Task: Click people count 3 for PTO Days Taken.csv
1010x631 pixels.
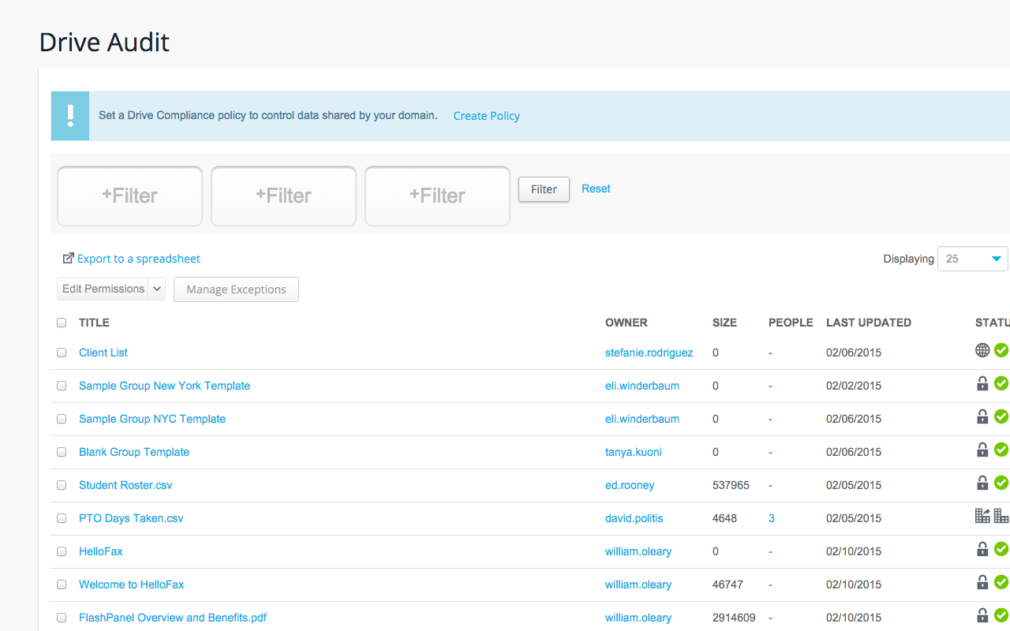Action: tap(772, 518)
